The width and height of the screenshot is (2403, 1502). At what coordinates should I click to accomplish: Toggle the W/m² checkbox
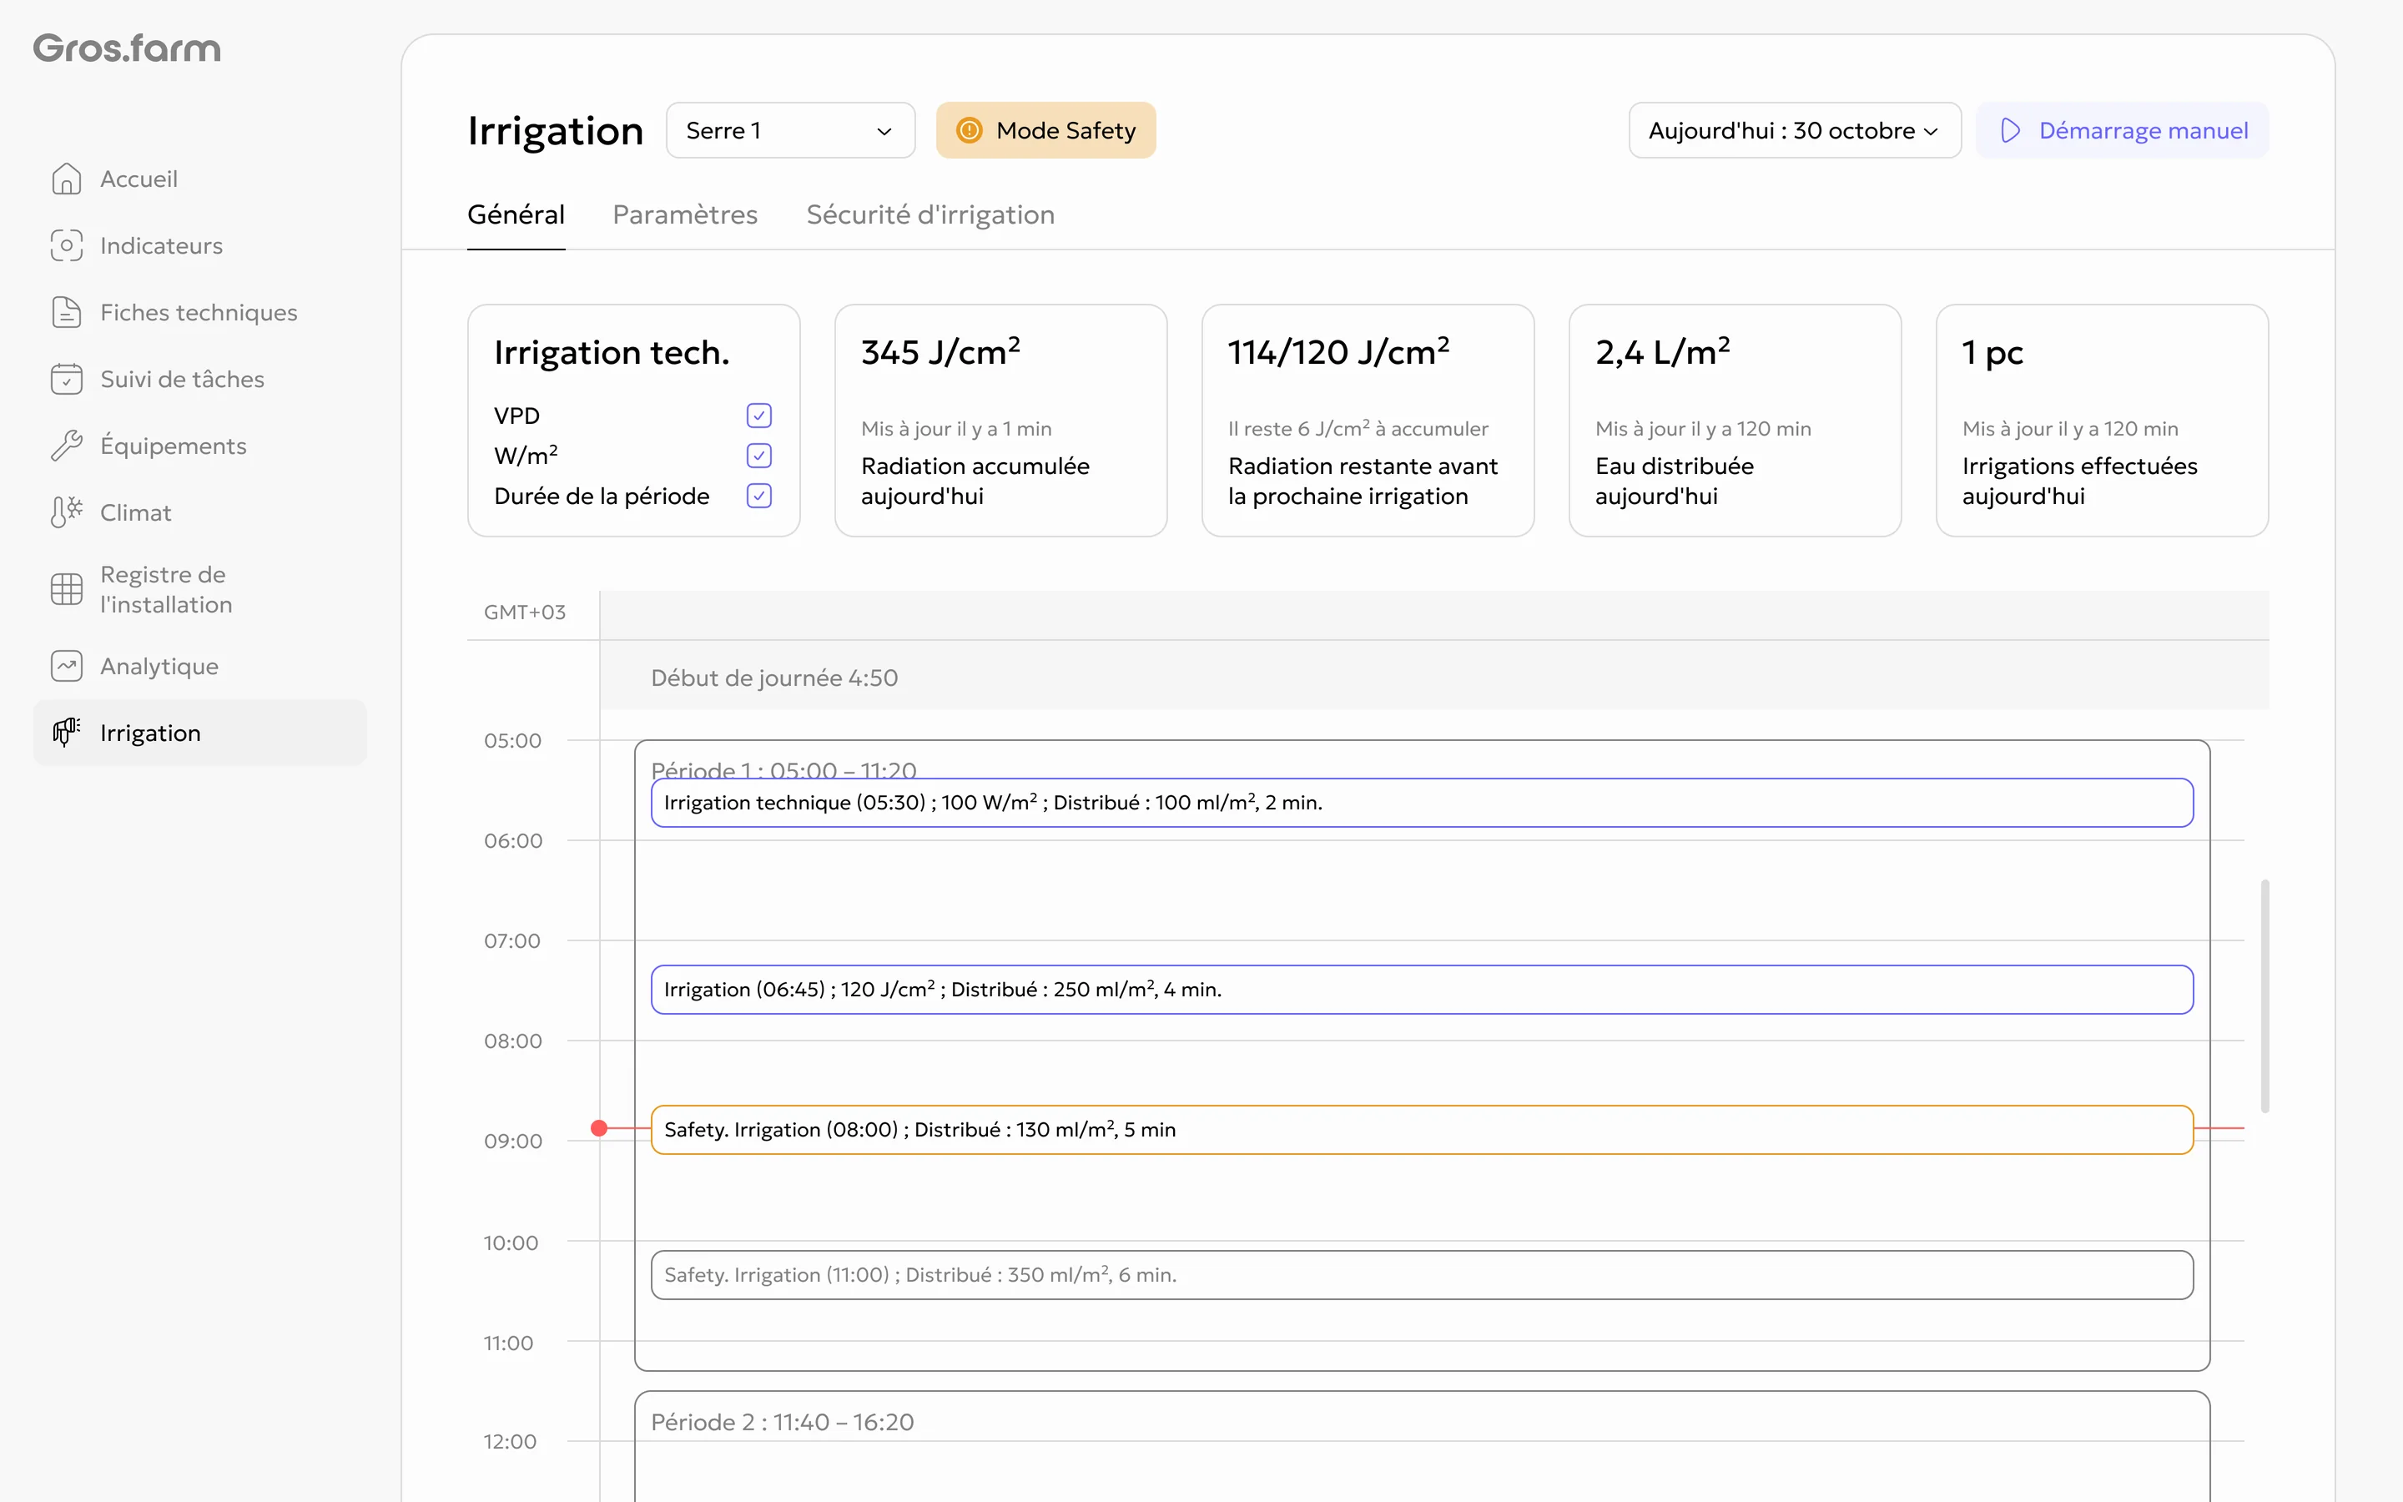758,455
